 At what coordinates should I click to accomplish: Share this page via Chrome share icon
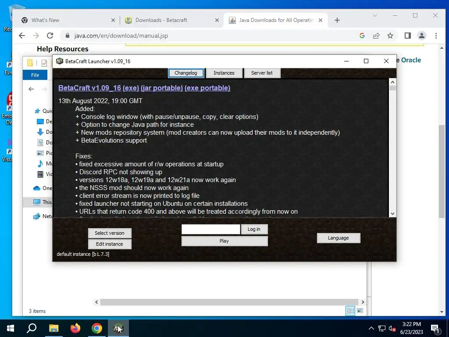tap(376, 36)
